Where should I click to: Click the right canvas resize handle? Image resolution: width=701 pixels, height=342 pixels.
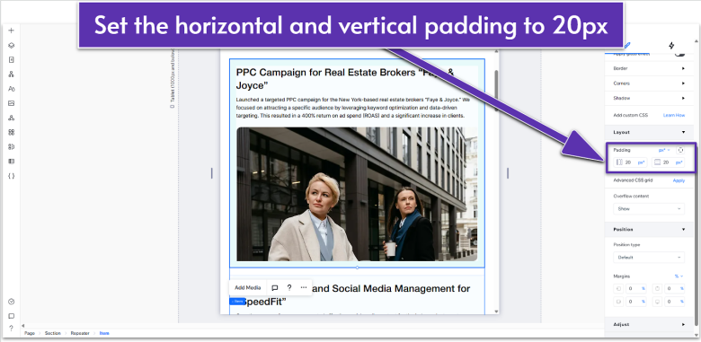(508, 173)
